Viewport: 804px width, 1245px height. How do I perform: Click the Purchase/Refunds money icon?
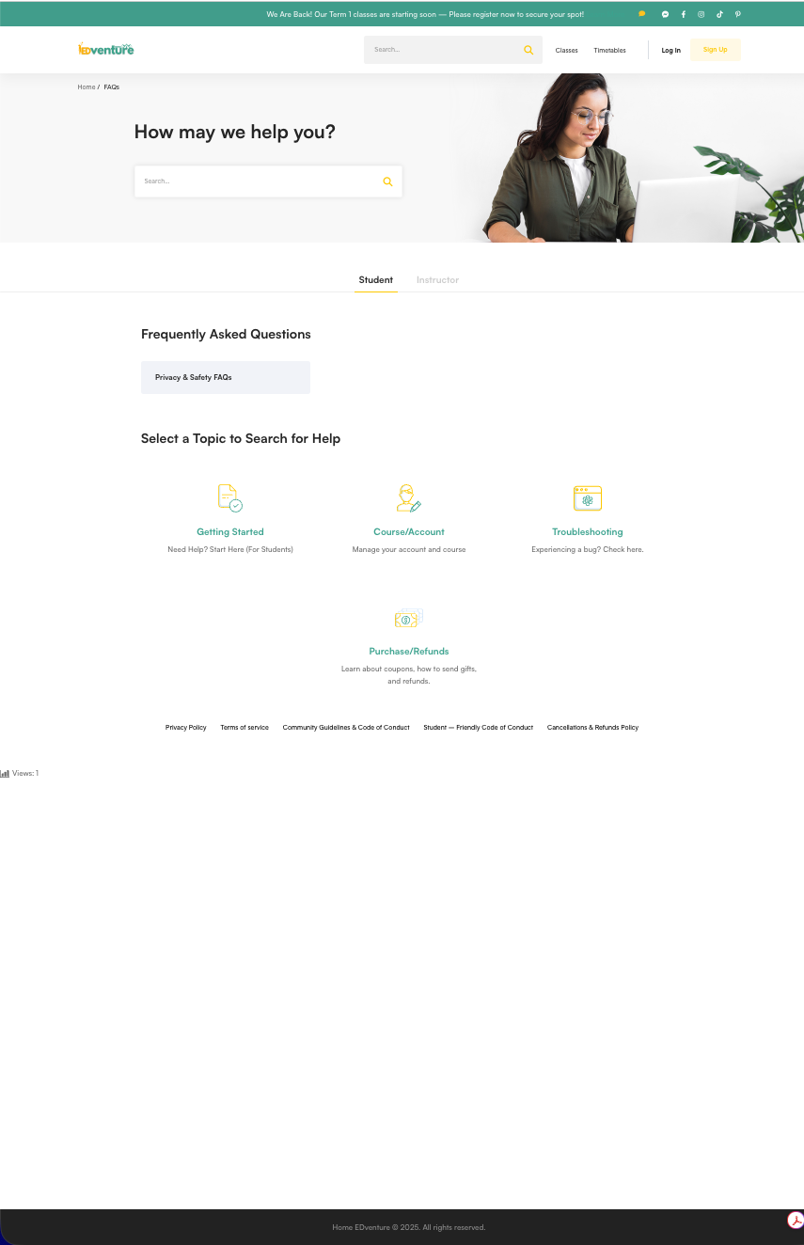[x=408, y=618]
